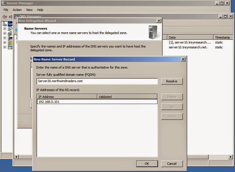Expand the Features tree node
The image size is (235, 172).
coord(5,33)
